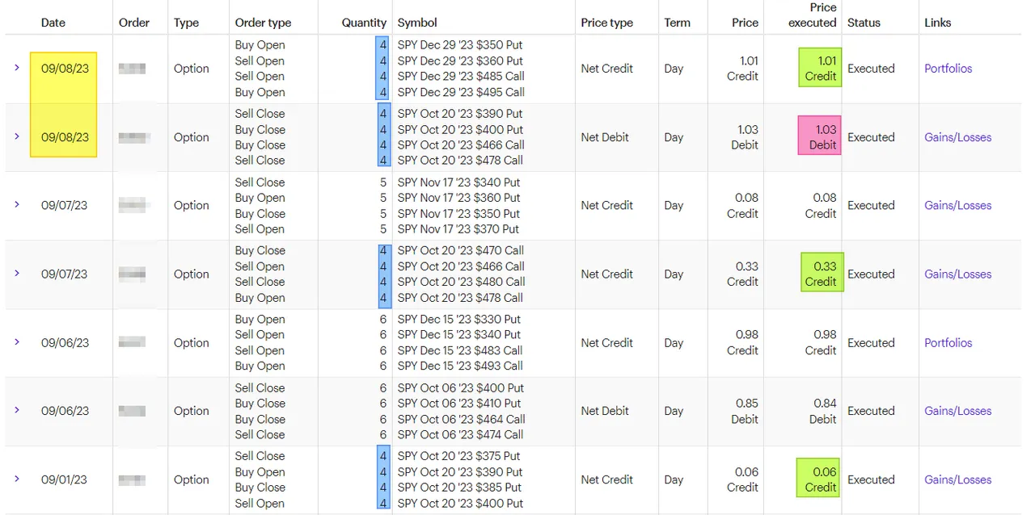This screenshot has height=515, width=1035.
Task: Expand the 09/08/23 order with 1.03 debit
Action: [17, 136]
